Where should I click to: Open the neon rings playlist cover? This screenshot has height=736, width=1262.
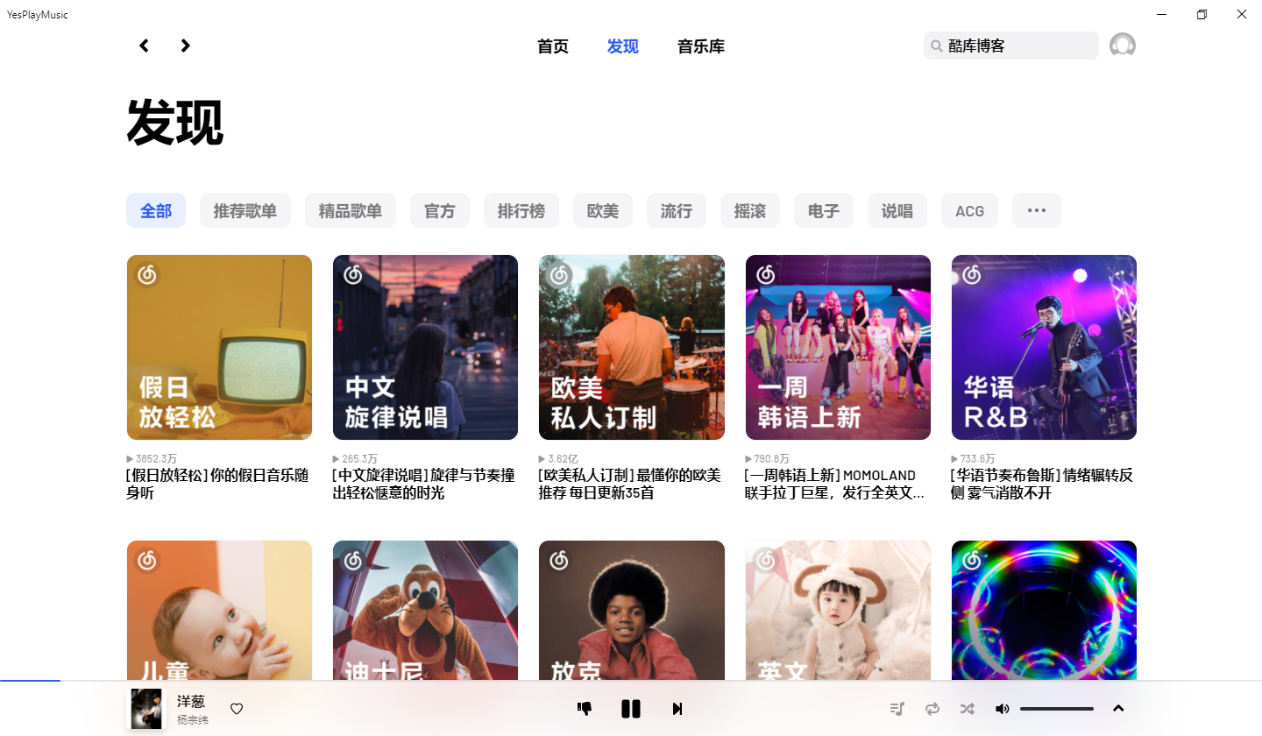pyautogui.click(x=1044, y=610)
